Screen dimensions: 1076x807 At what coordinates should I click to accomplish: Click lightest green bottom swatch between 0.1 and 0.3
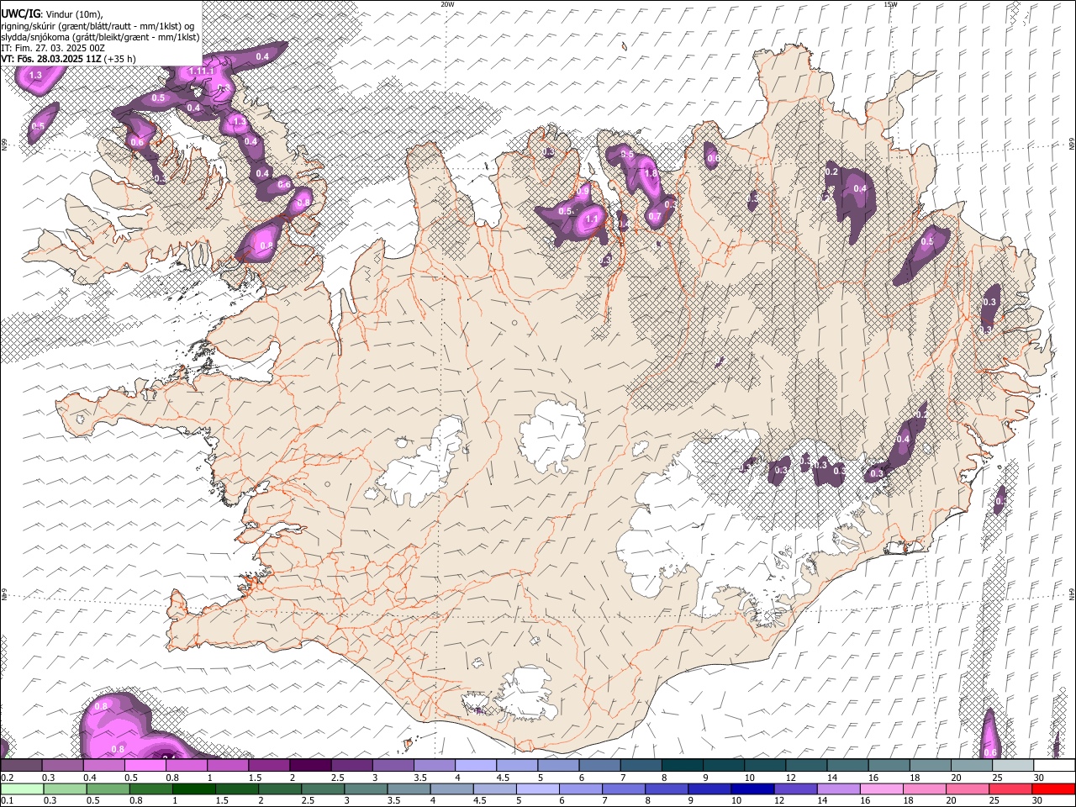click(x=21, y=789)
